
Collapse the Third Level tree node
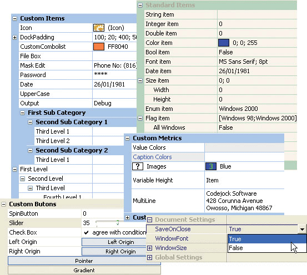[x=30, y=188]
